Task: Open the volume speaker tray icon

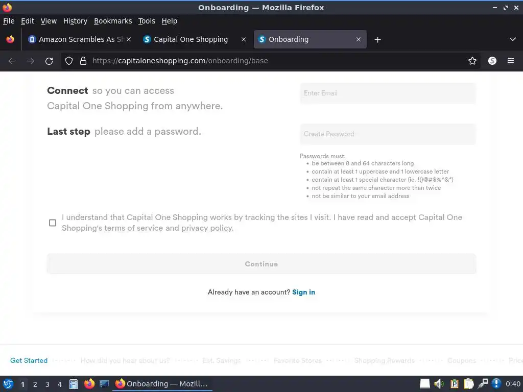Action: tap(439, 384)
